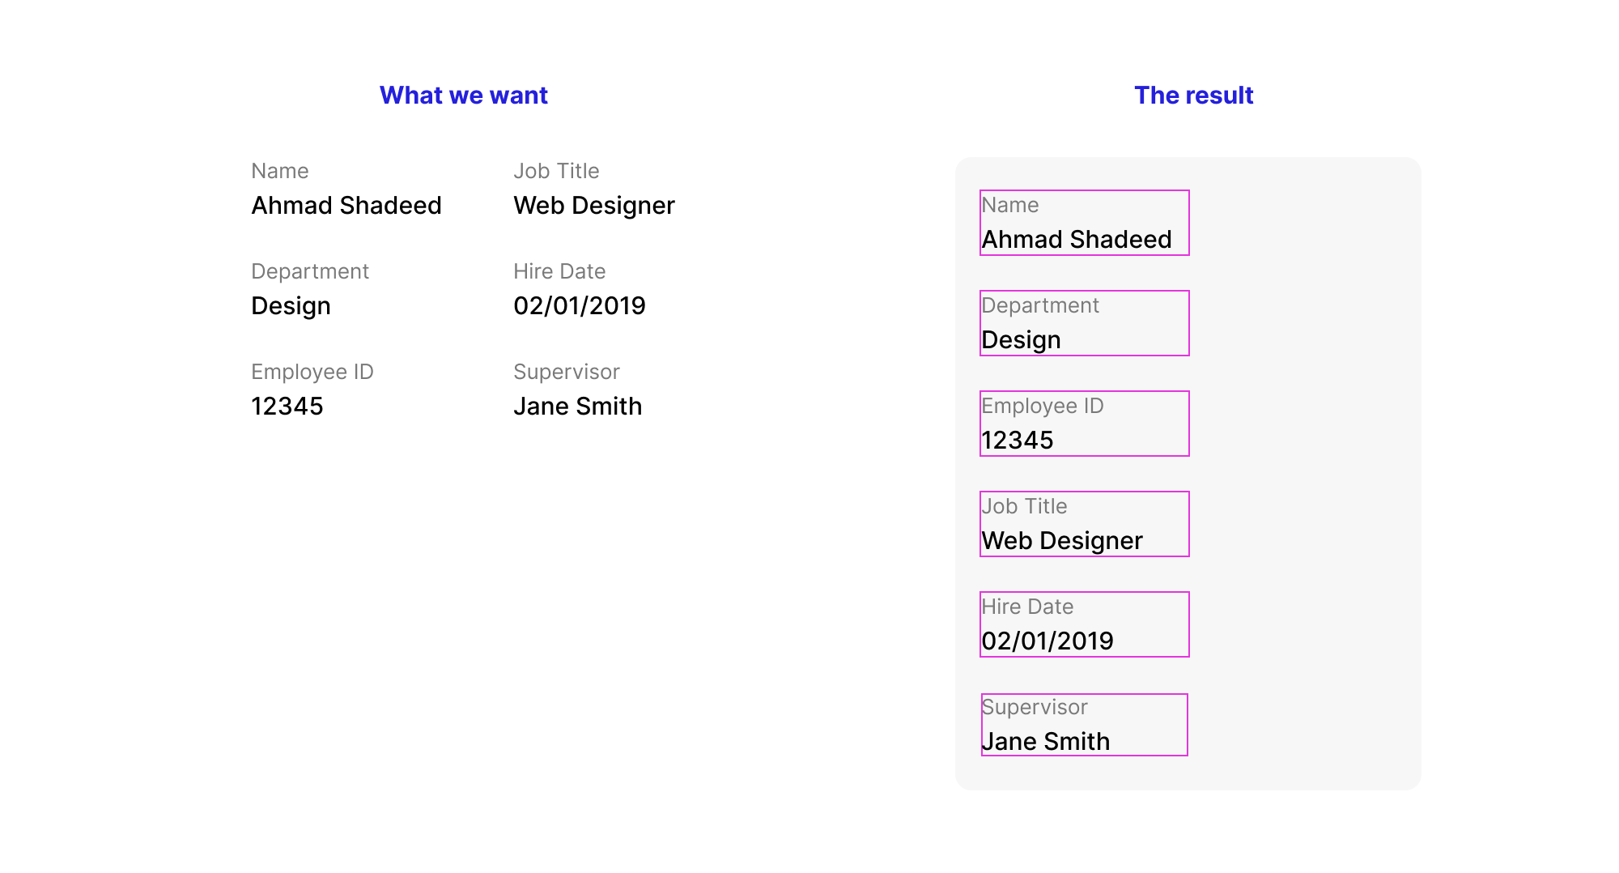The width and height of the screenshot is (1619, 873).
Task: Select the outlined Department box in the result panel
Action: click(x=1084, y=323)
